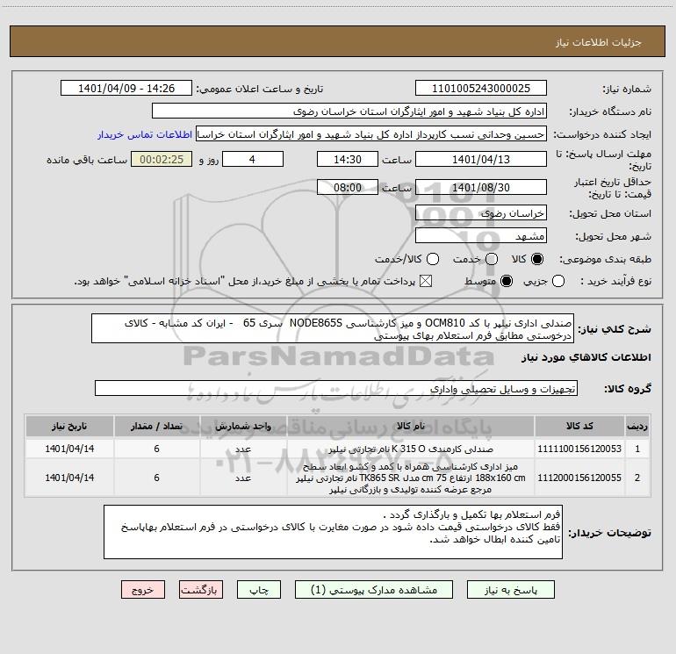The width and height of the screenshot is (676, 654).
Task: Click the price validity date 1401/08/30
Action: coord(481,187)
